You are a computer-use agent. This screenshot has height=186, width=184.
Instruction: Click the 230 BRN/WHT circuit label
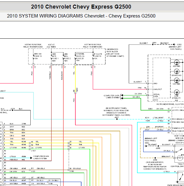pyautogui.click(x=154, y=127)
